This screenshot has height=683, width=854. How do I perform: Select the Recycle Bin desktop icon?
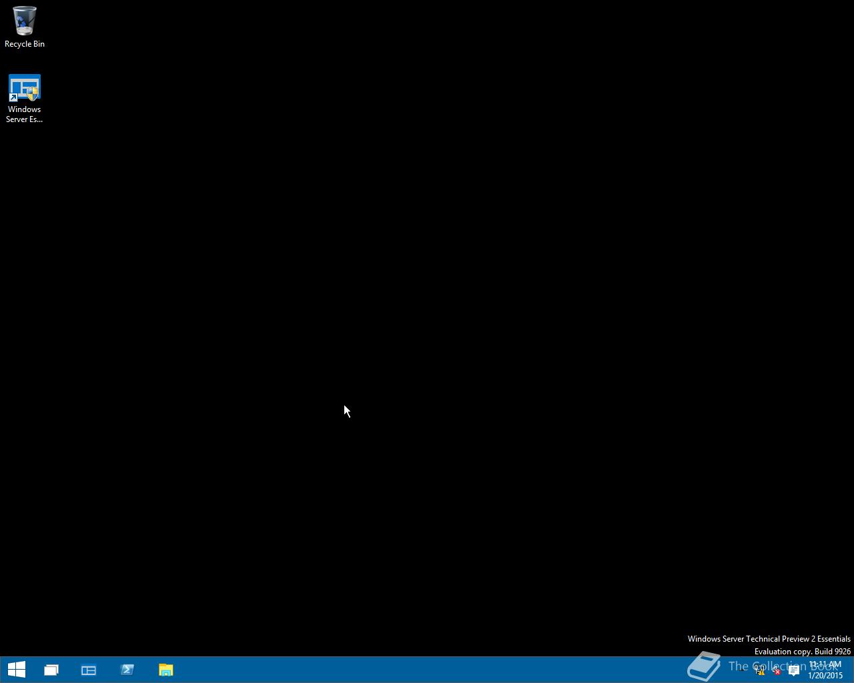point(25,27)
